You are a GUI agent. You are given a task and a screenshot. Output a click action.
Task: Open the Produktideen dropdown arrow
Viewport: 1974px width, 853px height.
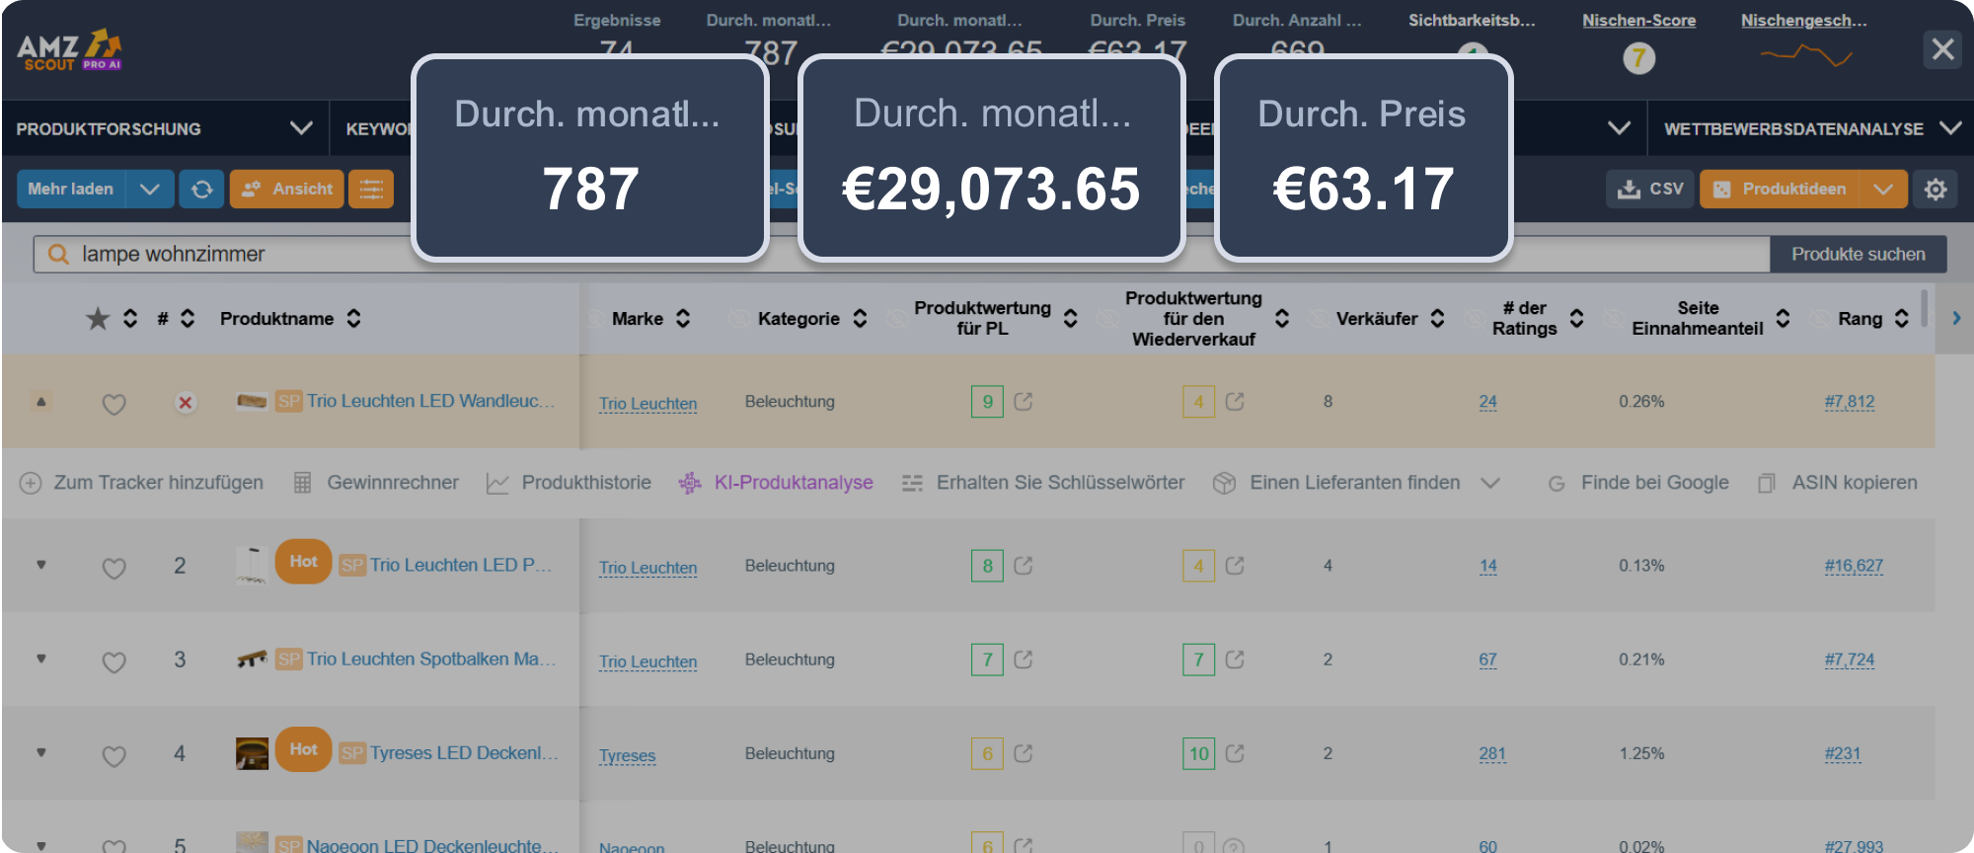tap(1883, 189)
